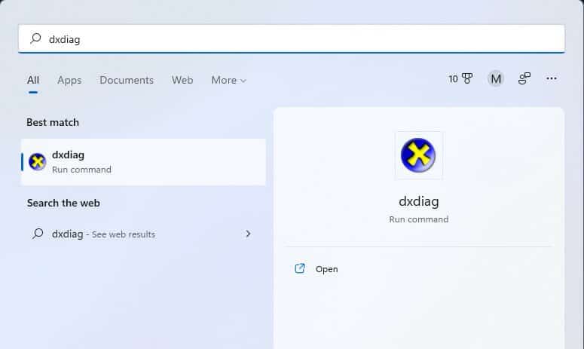Switch to the Documents filter tab
Image resolution: width=584 pixels, height=349 pixels.
click(127, 80)
